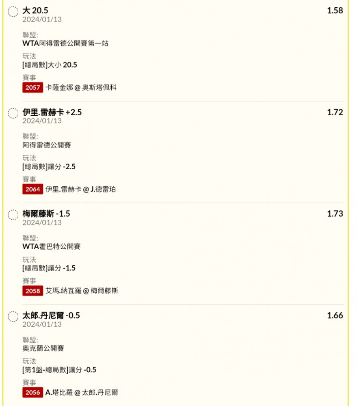
Task: Select the circle beside 梅爾藤斯 -1.5
Action: (x=13, y=215)
